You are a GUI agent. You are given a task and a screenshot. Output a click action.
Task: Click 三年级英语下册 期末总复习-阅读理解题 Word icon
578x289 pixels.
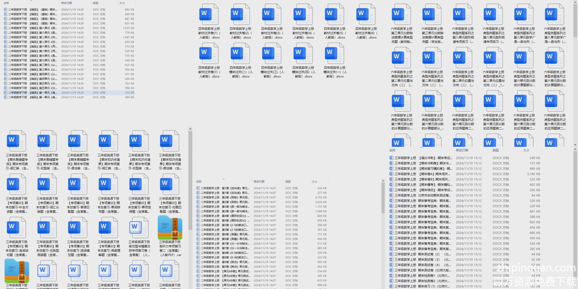pos(108,228)
